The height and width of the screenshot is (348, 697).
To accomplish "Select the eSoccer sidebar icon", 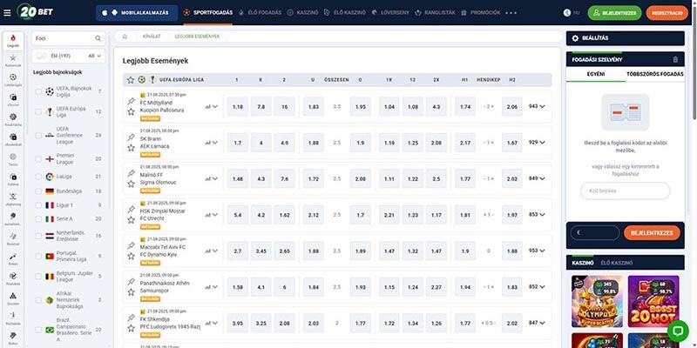I will pos(13,99).
